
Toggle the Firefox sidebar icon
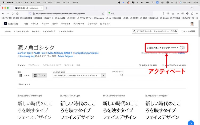182,14
